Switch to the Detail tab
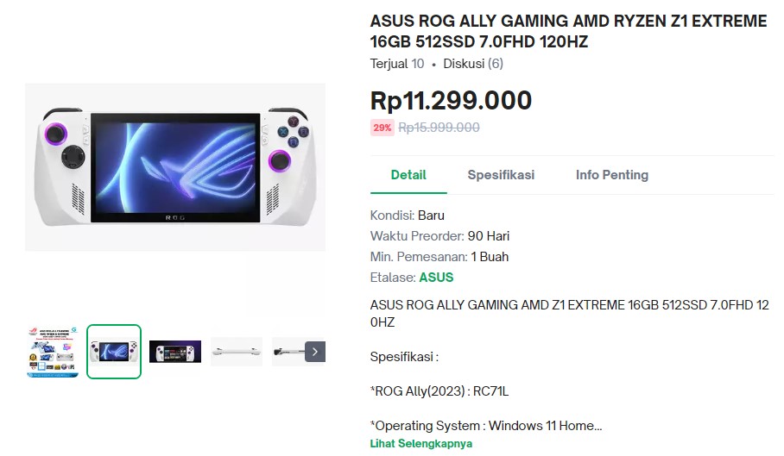 (x=408, y=175)
